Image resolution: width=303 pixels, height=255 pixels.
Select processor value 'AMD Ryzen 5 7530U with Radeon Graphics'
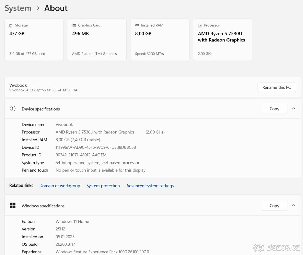point(95,132)
